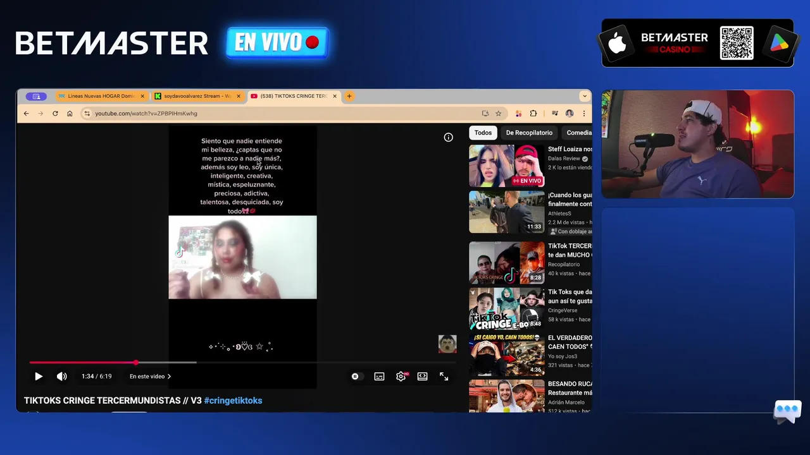Enter fullscreen with the expand icon
Image resolution: width=810 pixels, height=455 pixels.
click(x=444, y=377)
